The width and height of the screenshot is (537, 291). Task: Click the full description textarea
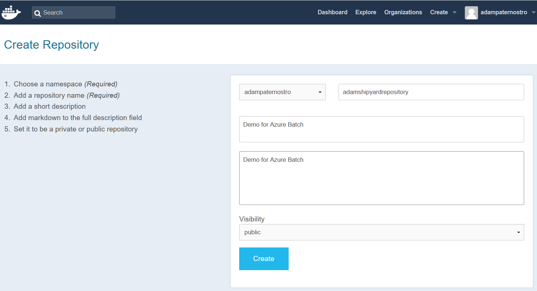[x=381, y=178]
